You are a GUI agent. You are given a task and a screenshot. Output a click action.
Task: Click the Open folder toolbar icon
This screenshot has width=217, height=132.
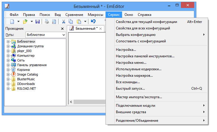pyautogui.click(x=25, y=21)
